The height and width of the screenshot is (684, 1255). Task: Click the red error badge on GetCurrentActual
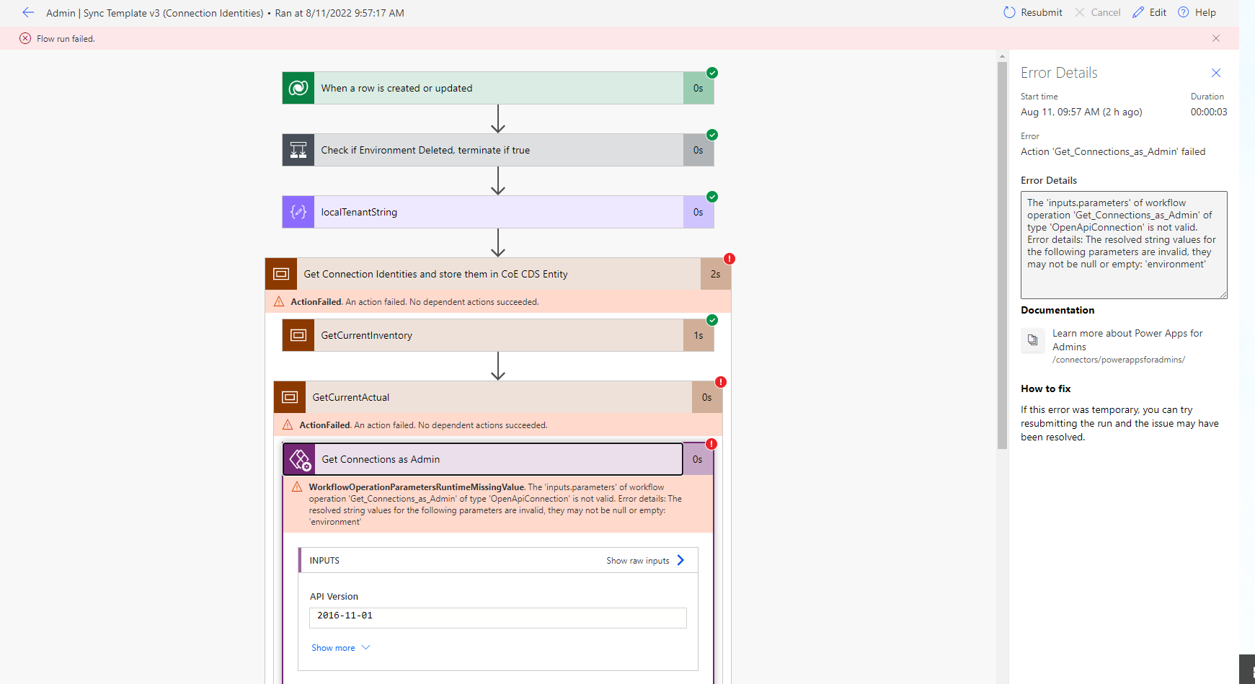click(x=722, y=382)
